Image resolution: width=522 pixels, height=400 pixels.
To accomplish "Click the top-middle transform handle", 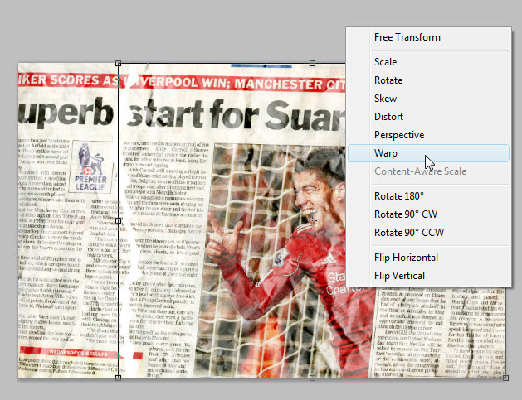I will (312, 63).
